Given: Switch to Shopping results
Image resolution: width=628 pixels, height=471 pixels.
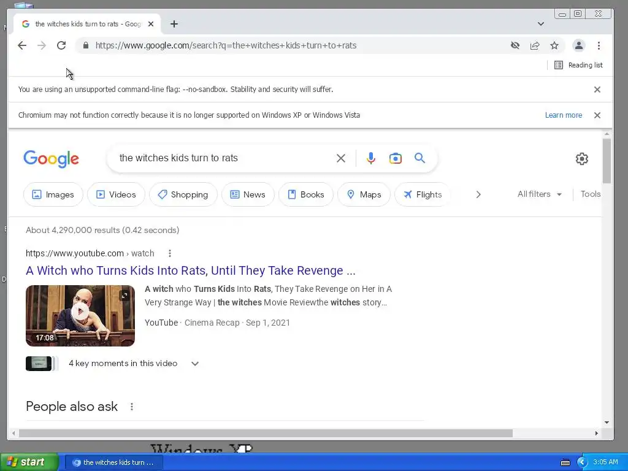Looking at the screenshot, I should pyautogui.click(x=183, y=194).
